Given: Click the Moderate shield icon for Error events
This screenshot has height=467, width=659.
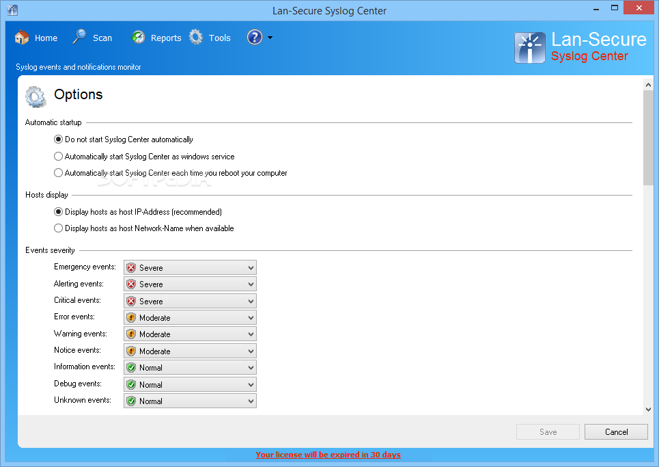Looking at the screenshot, I should [x=131, y=318].
